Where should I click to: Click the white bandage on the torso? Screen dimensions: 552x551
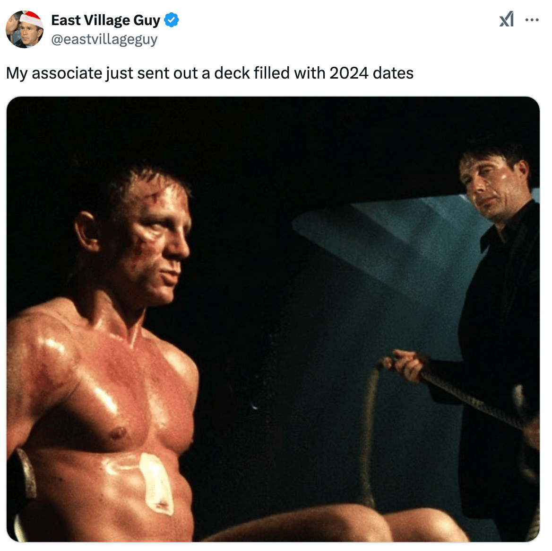coord(156,483)
